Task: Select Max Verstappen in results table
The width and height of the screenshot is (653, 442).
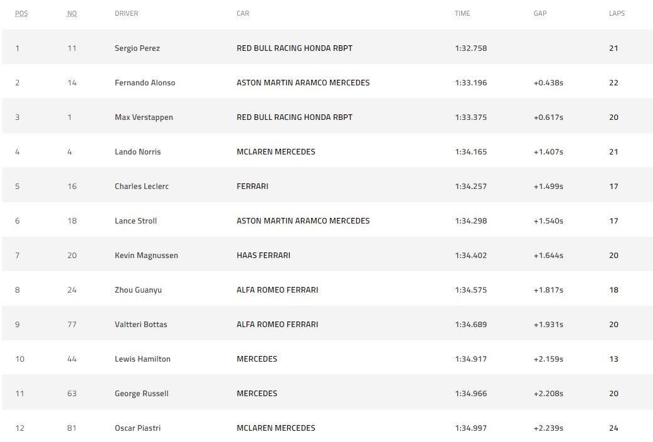Action: click(144, 117)
